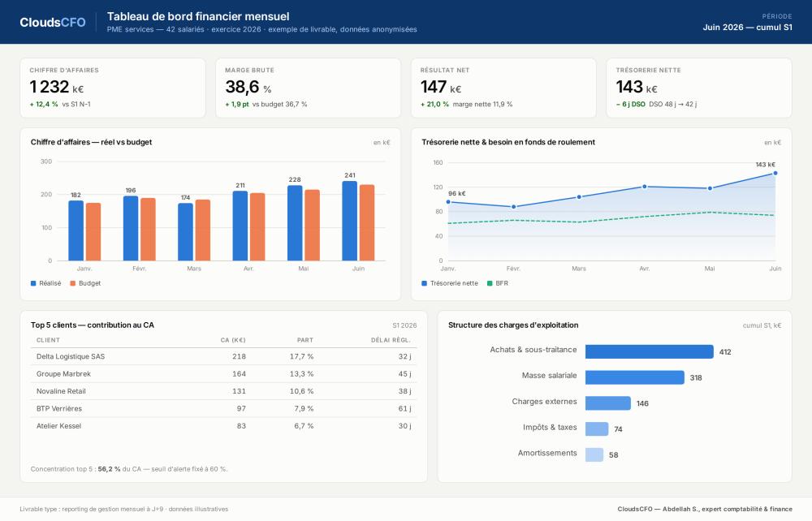Click the Juin 2026 period selector
The image size is (812, 521).
(747, 28)
